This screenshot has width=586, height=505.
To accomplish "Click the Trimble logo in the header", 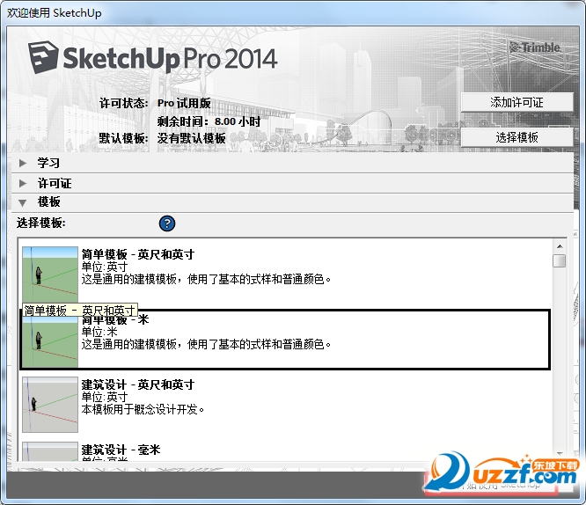I will (534, 48).
